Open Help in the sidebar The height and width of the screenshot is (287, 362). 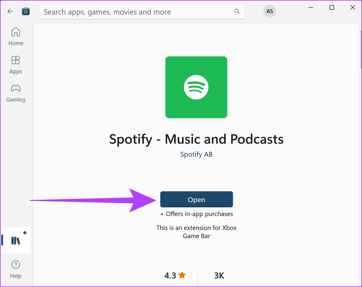point(16,269)
